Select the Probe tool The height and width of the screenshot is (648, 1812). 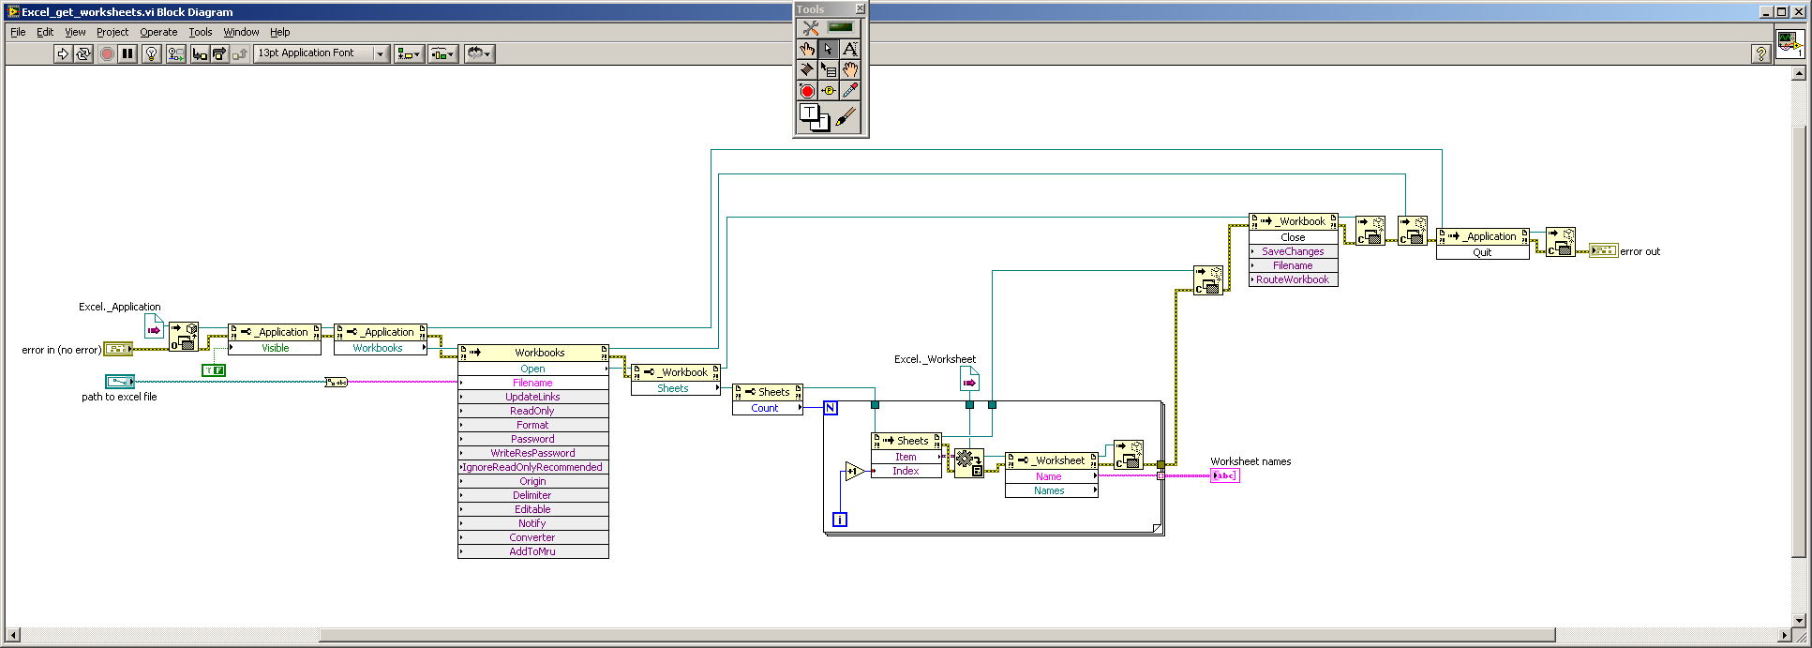coord(829,90)
